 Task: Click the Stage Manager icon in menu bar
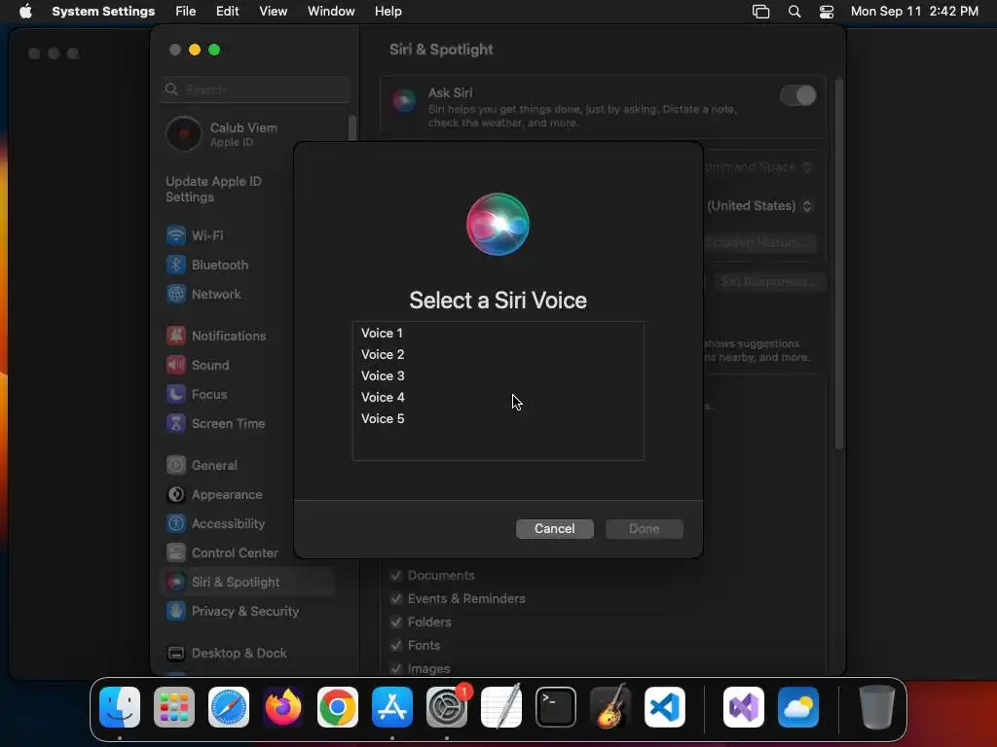[761, 12]
